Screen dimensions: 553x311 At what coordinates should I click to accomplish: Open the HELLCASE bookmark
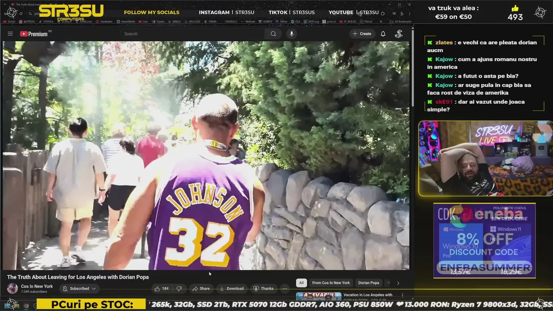click(x=193, y=21)
